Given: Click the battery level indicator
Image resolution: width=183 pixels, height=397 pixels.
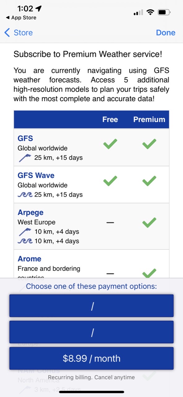Looking at the screenshot, I should click(164, 12).
